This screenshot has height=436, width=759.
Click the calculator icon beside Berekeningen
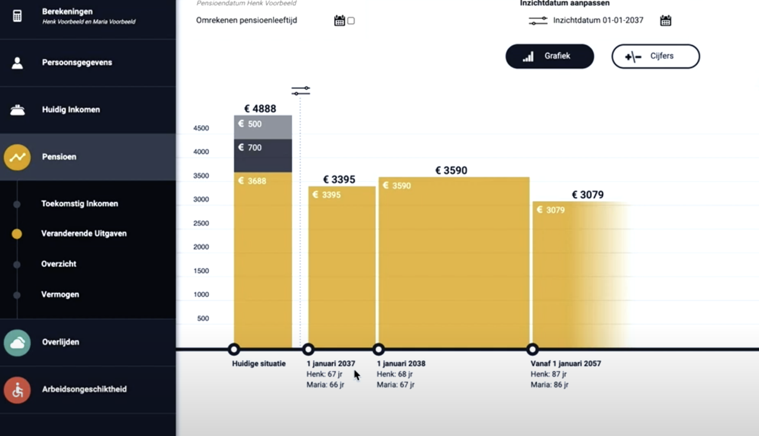pyautogui.click(x=17, y=16)
